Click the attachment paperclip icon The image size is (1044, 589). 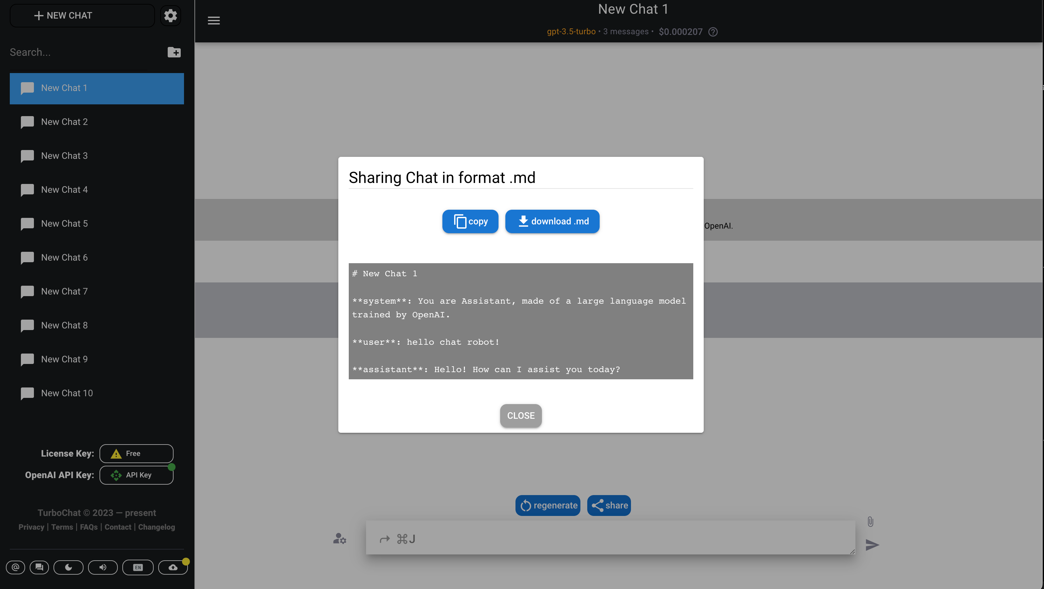click(x=870, y=521)
